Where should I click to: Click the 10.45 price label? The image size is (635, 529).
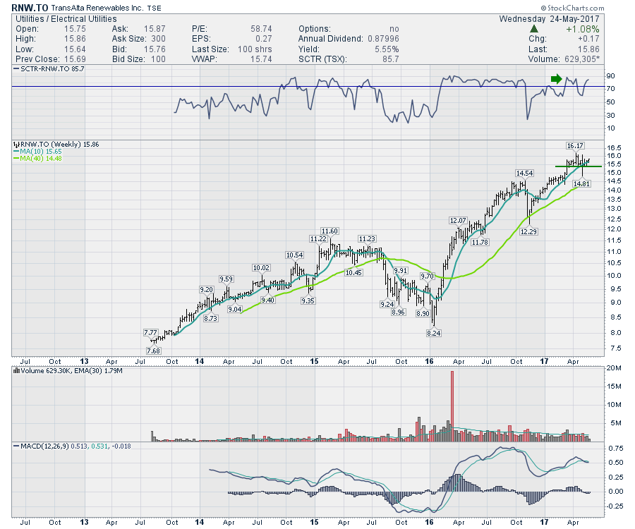pyautogui.click(x=353, y=273)
